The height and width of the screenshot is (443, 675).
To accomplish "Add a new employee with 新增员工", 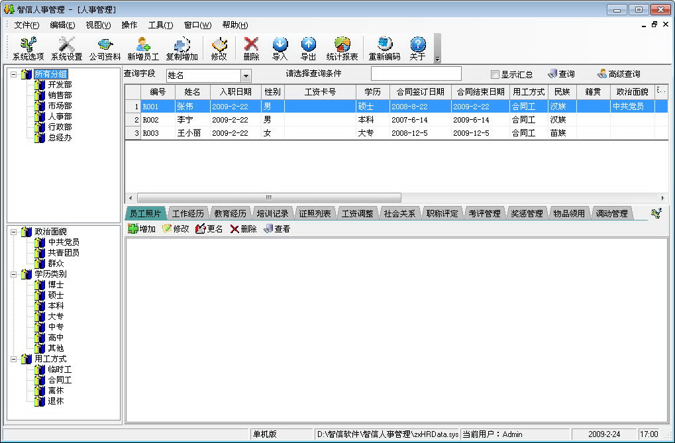I will tap(143, 48).
